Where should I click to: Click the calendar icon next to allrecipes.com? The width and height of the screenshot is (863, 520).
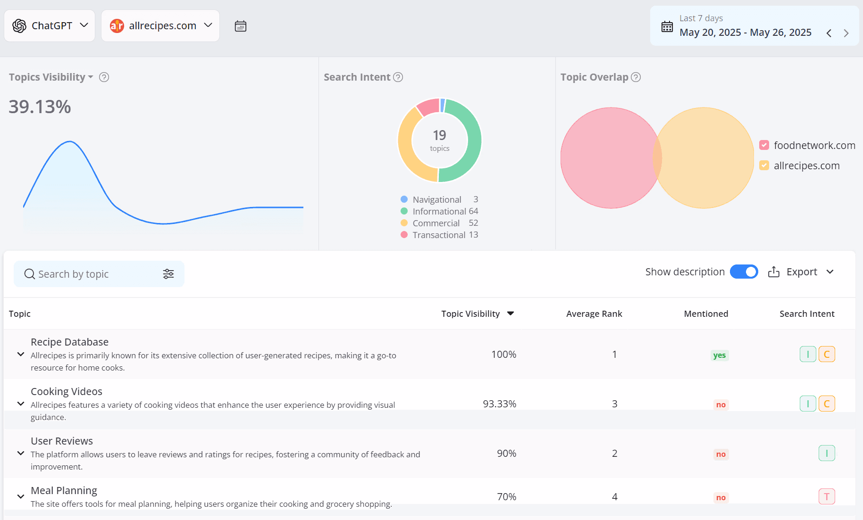(241, 26)
